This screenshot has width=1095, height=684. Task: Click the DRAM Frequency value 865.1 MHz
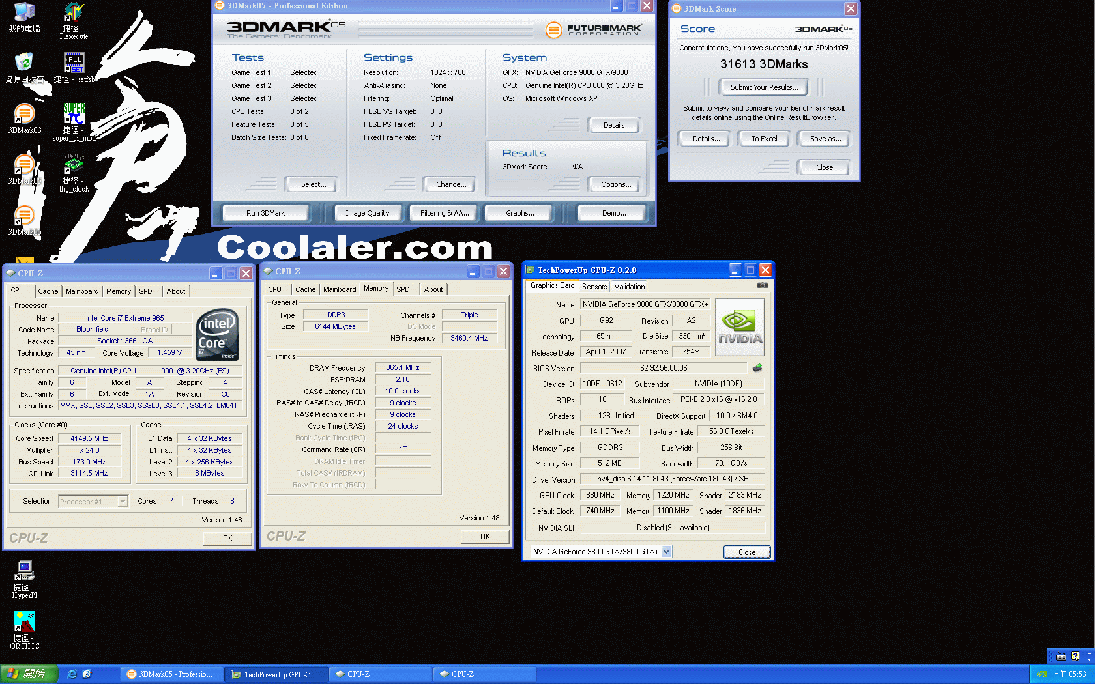pyautogui.click(x=402, y=367)
